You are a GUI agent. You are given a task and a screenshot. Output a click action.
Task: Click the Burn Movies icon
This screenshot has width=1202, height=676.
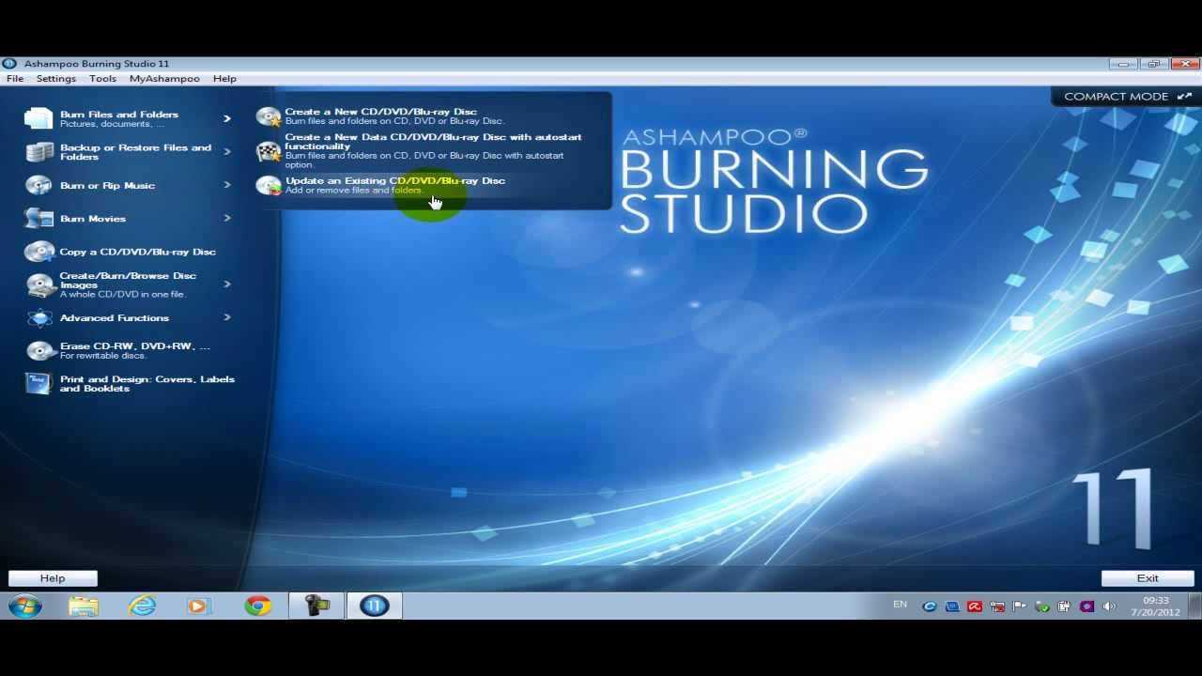pyautogui.click(x=39, y=218)
